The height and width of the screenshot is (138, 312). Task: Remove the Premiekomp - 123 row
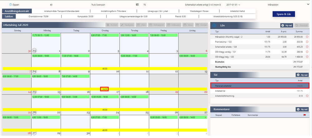tap(307, 42)
